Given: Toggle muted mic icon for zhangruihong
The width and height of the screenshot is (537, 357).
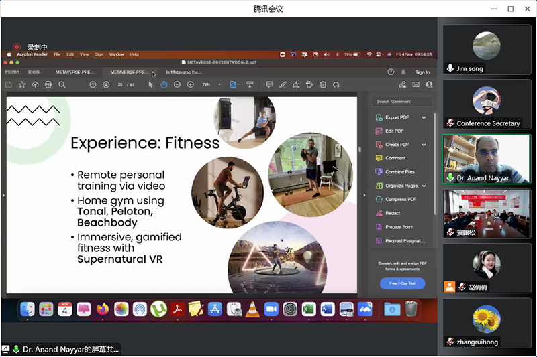Looking at the screenshot, I should point(450,342).
